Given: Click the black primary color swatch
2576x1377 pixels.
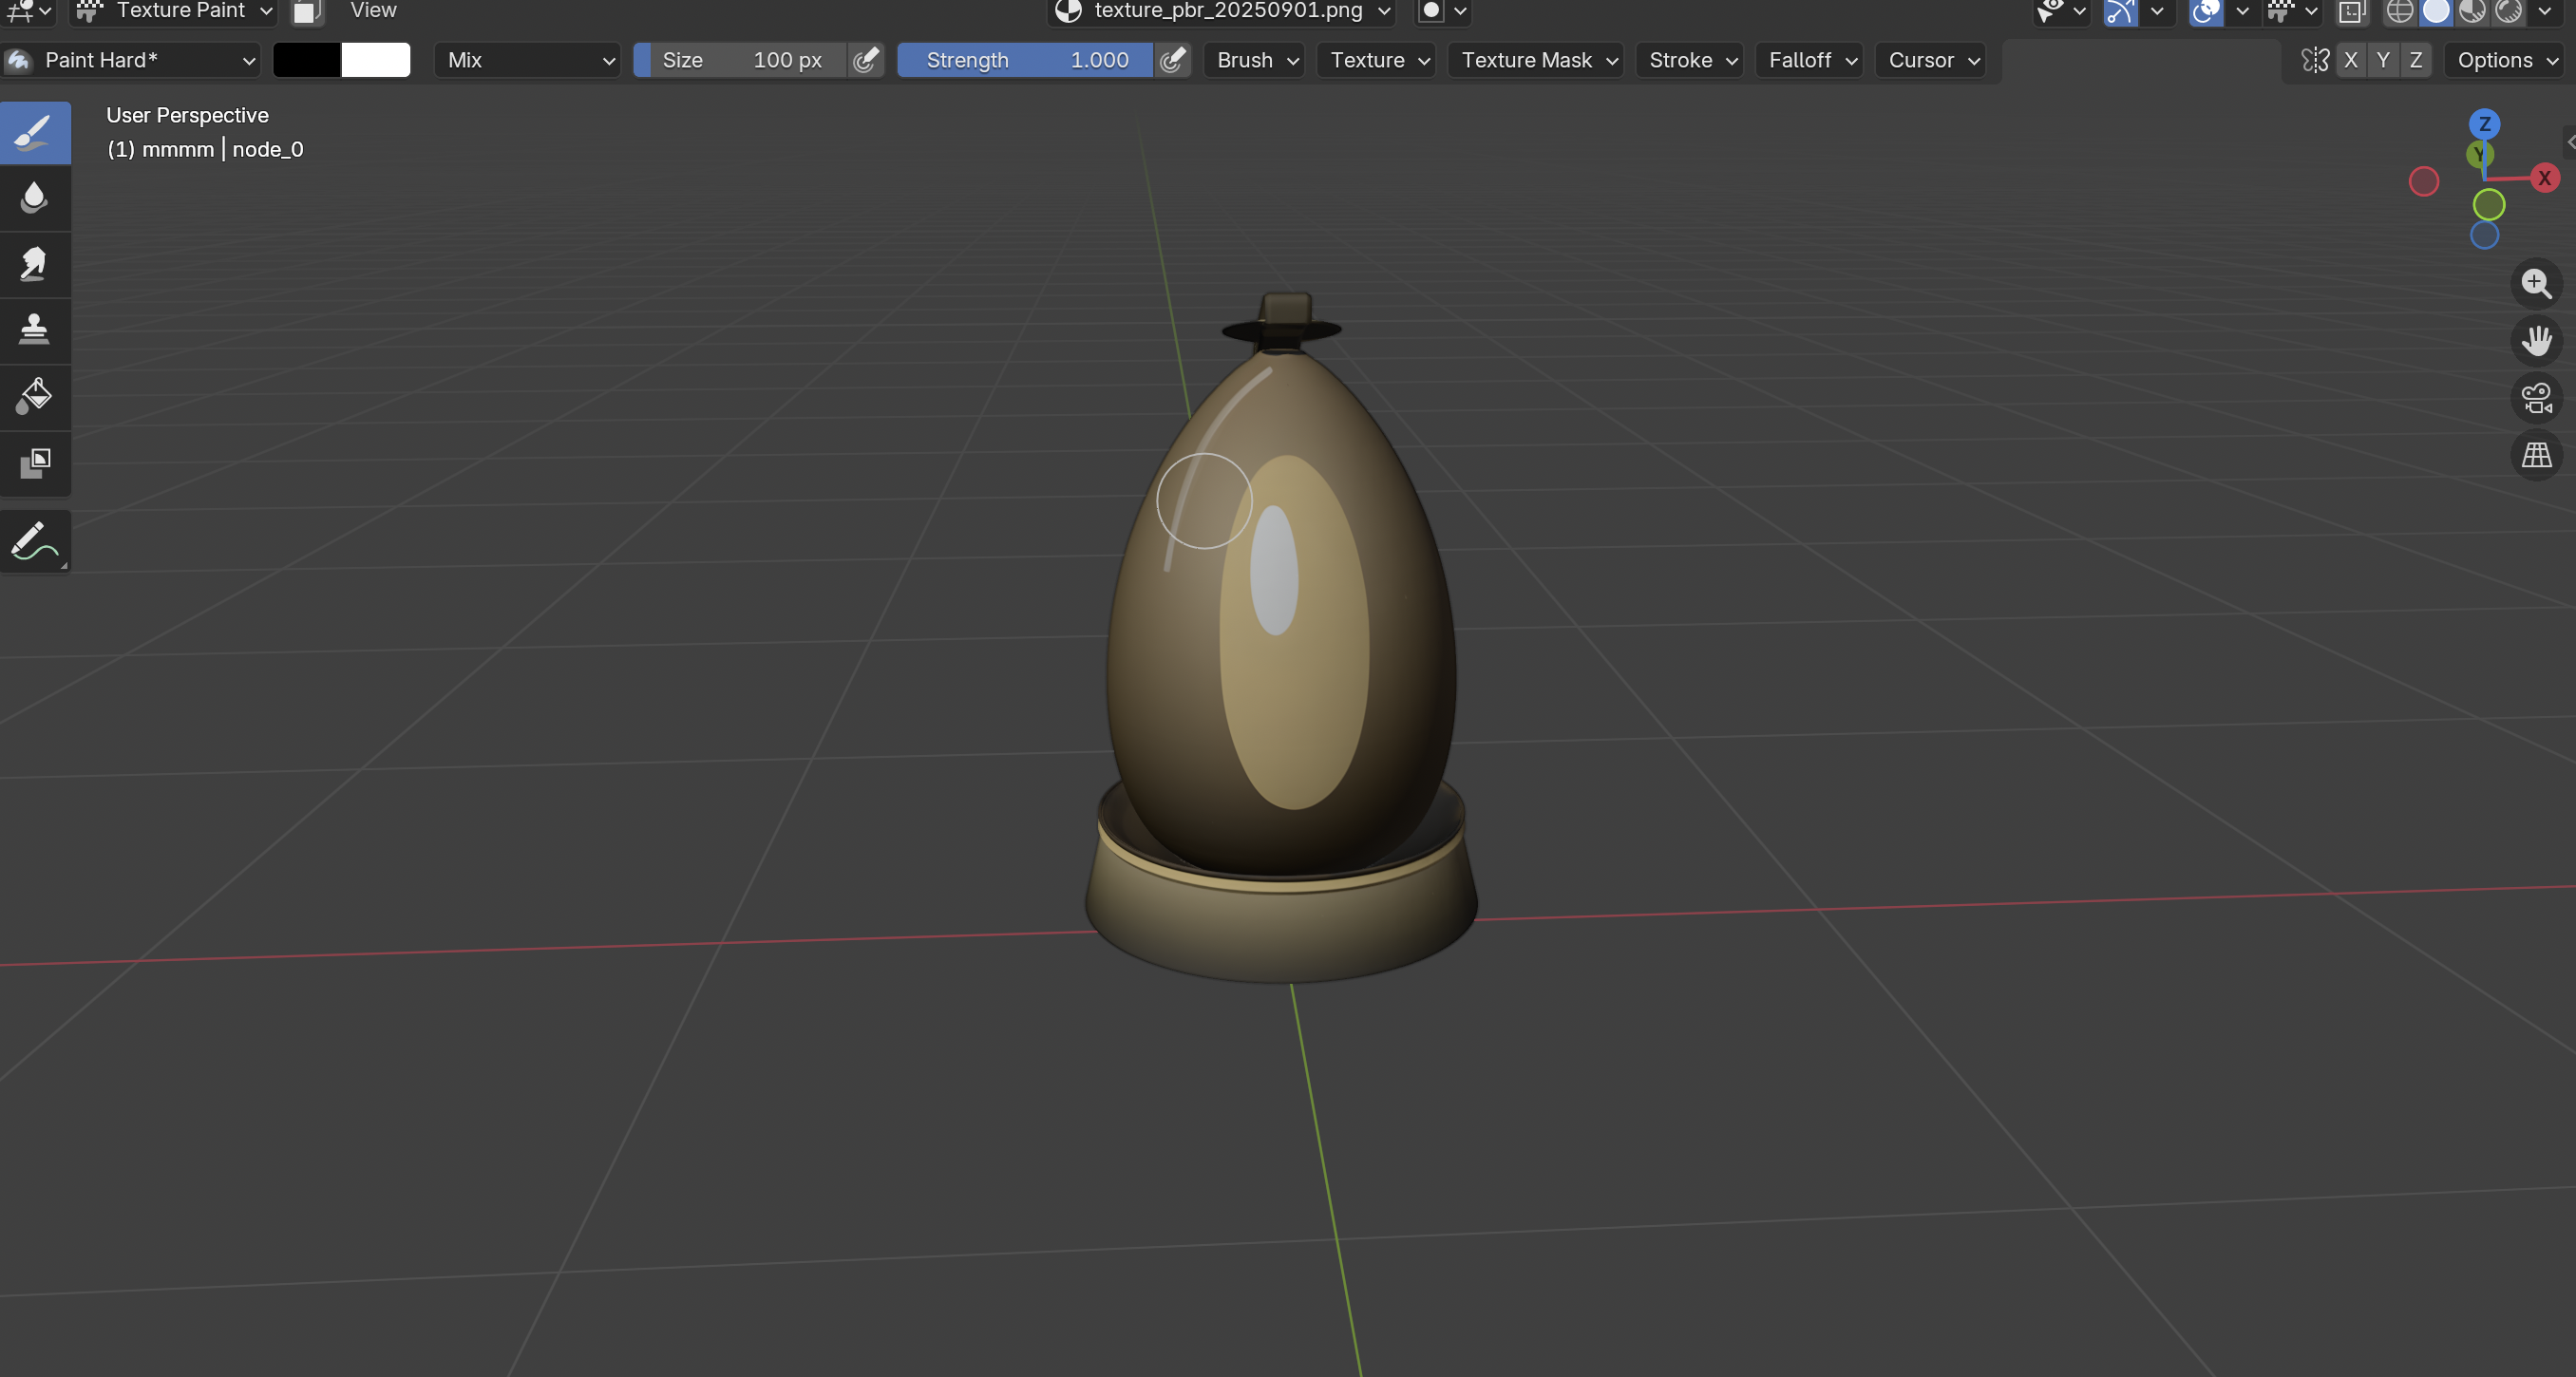Looking at the screenshot, I should [306, 60].
